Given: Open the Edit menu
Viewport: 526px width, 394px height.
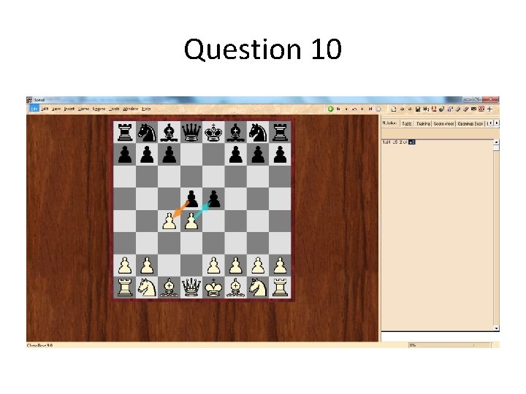Looking at the screenshot, I should pos(45,109).
